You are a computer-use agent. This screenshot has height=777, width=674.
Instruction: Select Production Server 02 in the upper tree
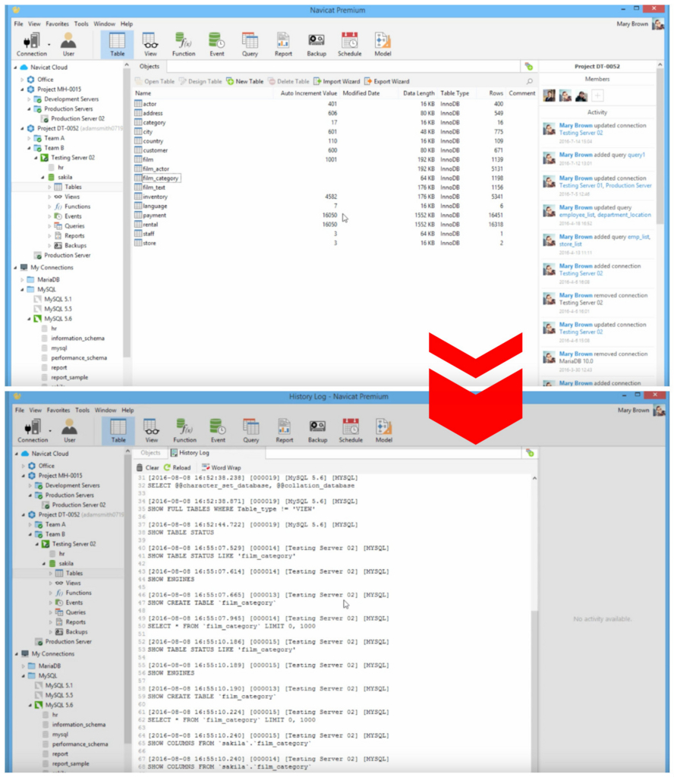73,118
